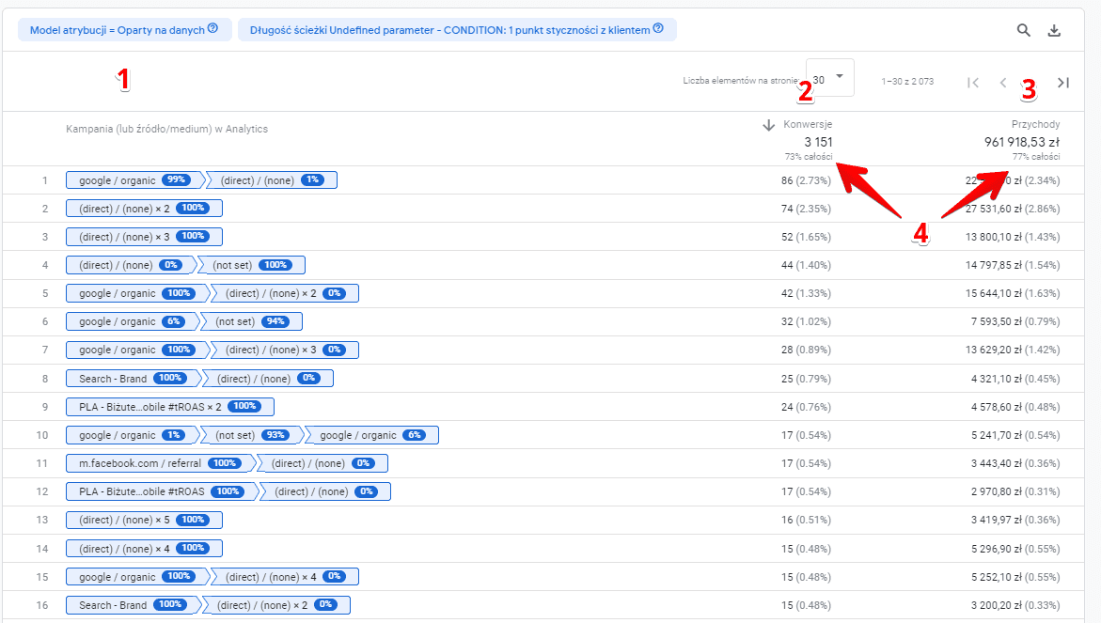Click google / organic 6% chip in row 6
The image size is (1101, 623).
coord(132,321)
